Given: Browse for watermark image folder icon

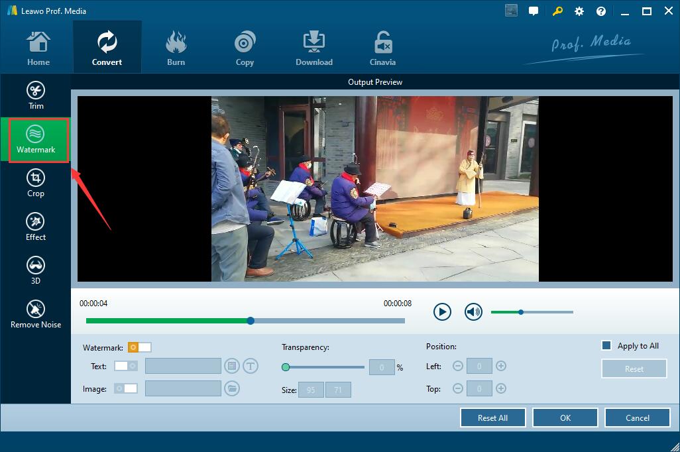Looking at the screenshot, I should pos(232,388).
